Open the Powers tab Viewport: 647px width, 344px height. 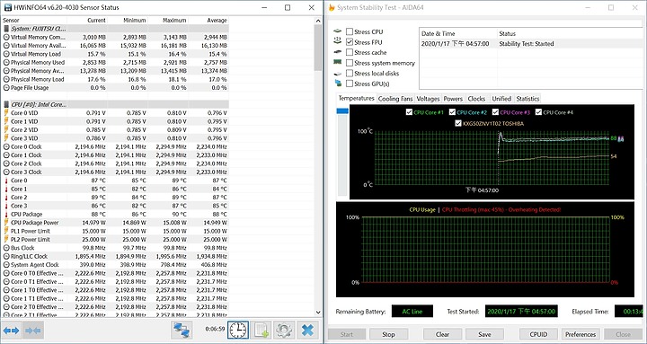(453, 99)
